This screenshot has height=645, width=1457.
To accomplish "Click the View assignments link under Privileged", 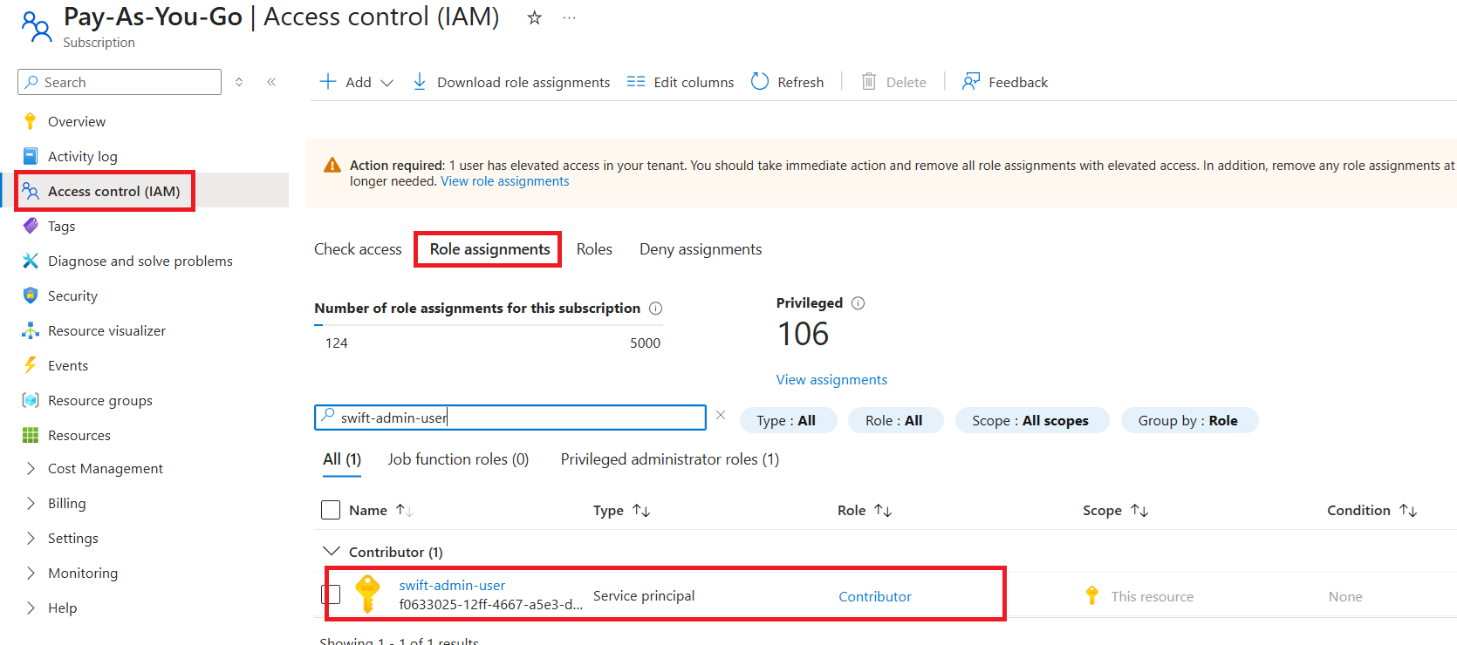I will pos(831,379).
